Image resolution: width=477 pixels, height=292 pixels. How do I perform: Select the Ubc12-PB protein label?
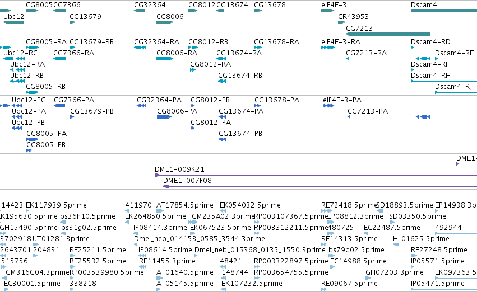(x=28, y=123)
